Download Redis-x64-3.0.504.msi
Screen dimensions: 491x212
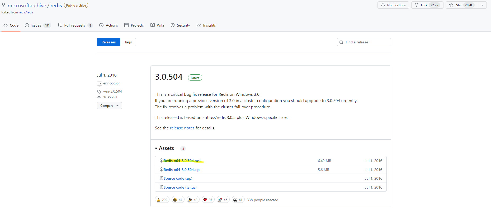click(182, 161)
